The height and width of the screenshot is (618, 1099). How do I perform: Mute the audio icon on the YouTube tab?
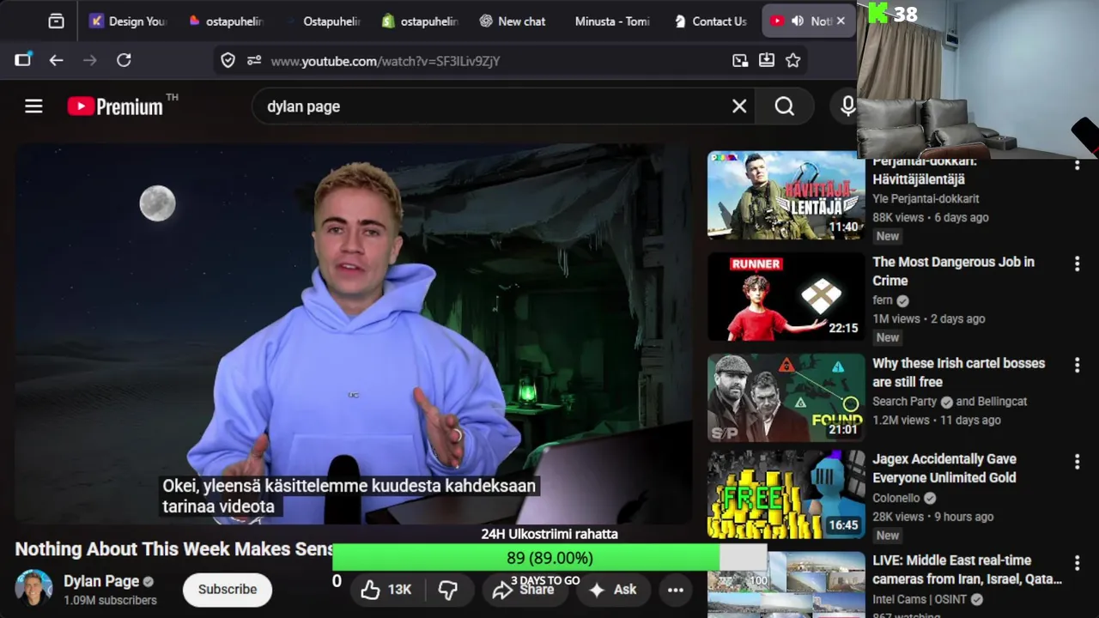798,21
